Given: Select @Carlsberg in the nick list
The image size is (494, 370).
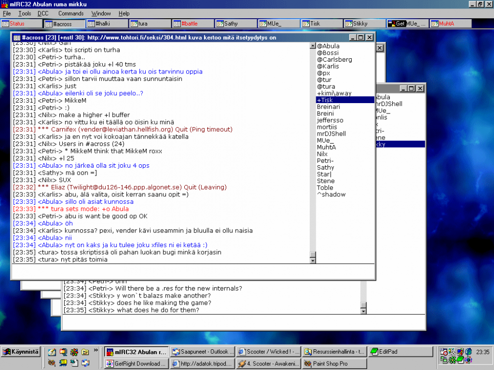Looking at the screenshot, I should (x=334, y=60).
